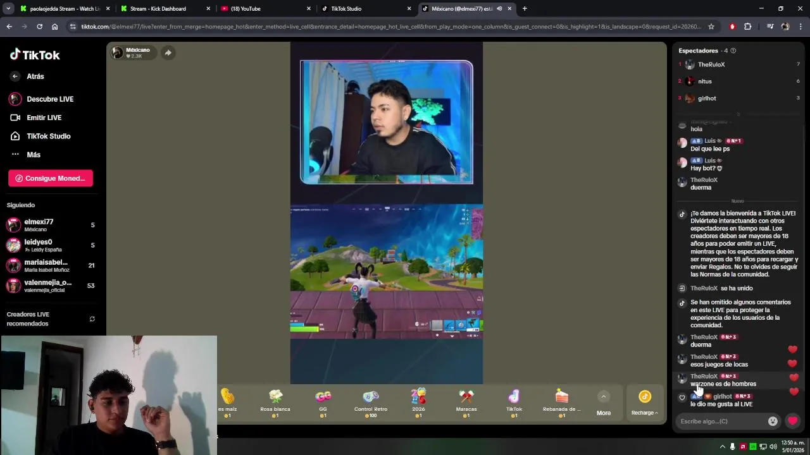The image size is (810, 455).
Task: Send the Rebanada de cake gift
Action: pyautogui.click(x=561, y=403)
